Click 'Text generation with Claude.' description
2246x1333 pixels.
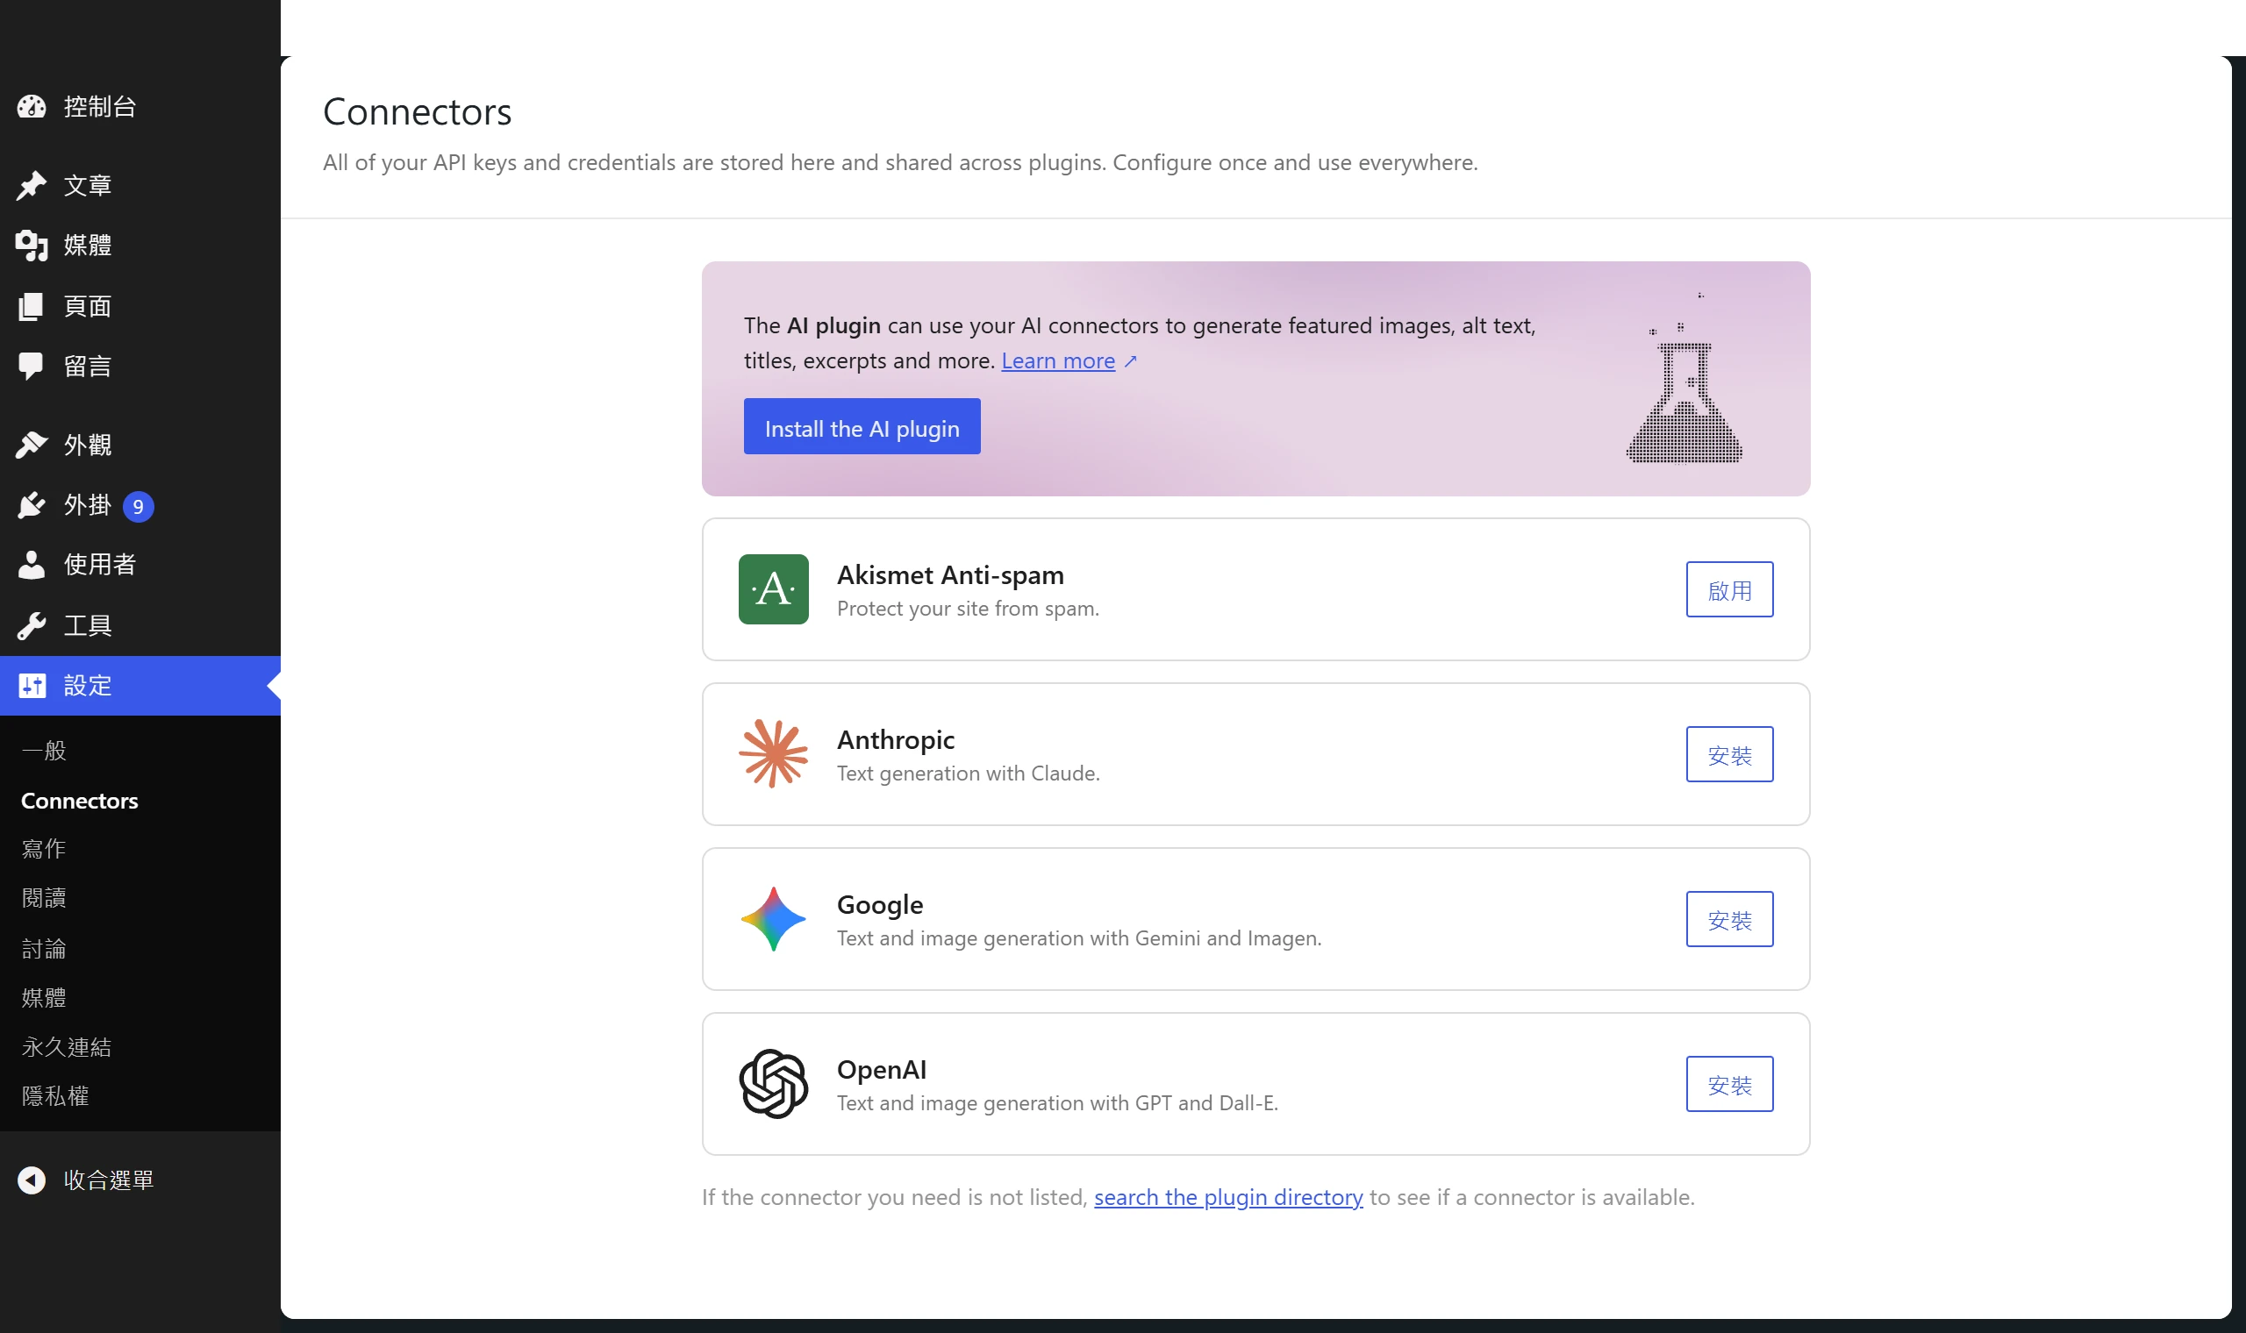(969, 773)
